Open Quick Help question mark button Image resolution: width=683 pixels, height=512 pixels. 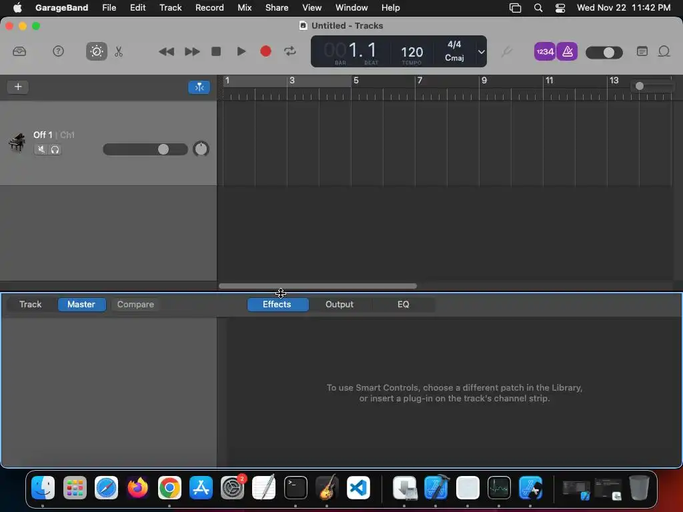[x=58, y=51]
